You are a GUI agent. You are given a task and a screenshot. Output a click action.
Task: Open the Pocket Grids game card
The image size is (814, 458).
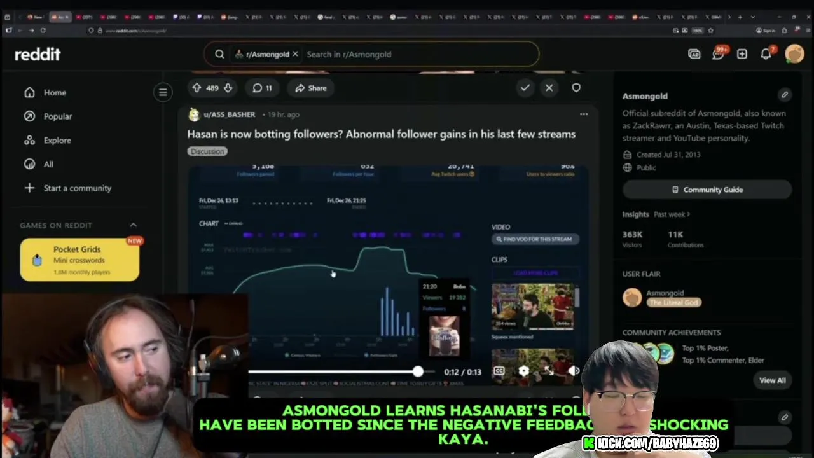pos(79,260)
